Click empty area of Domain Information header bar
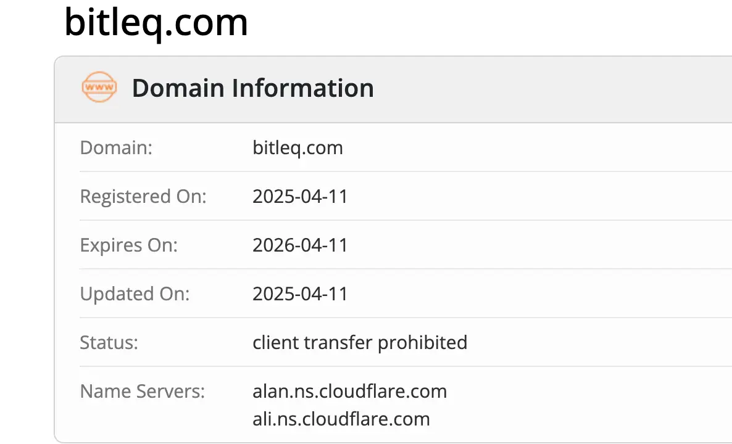732x444 pixels. (555, 88)
